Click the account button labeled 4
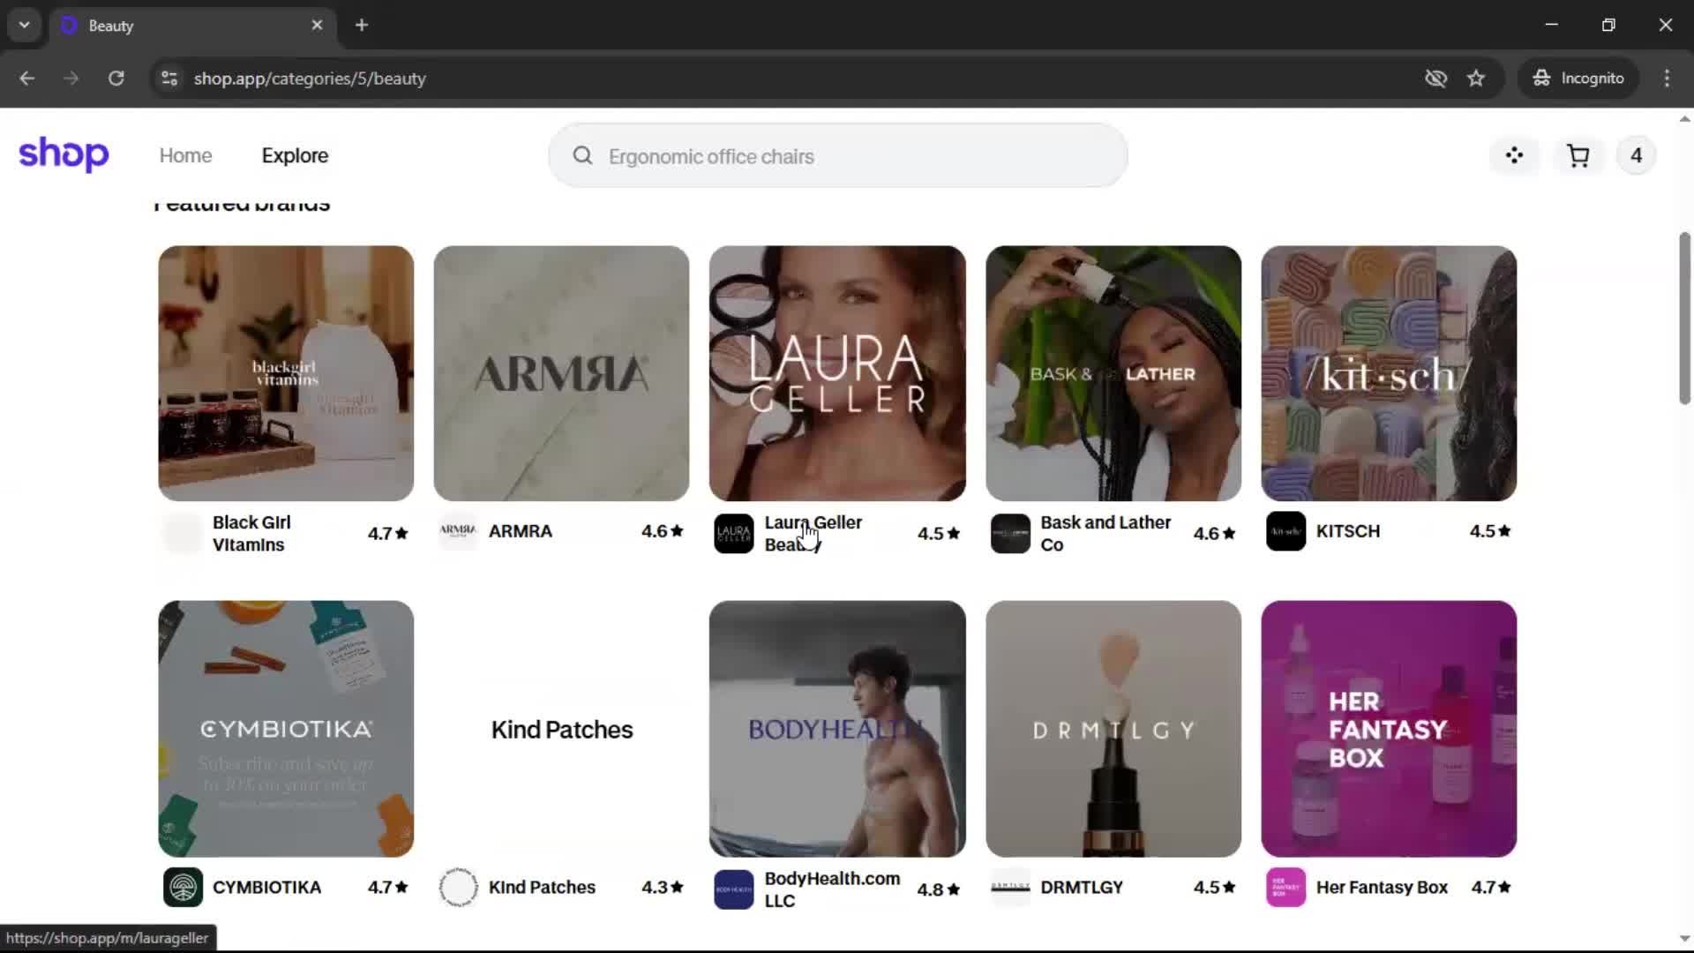1694x953 pixels. point(1635,156)
